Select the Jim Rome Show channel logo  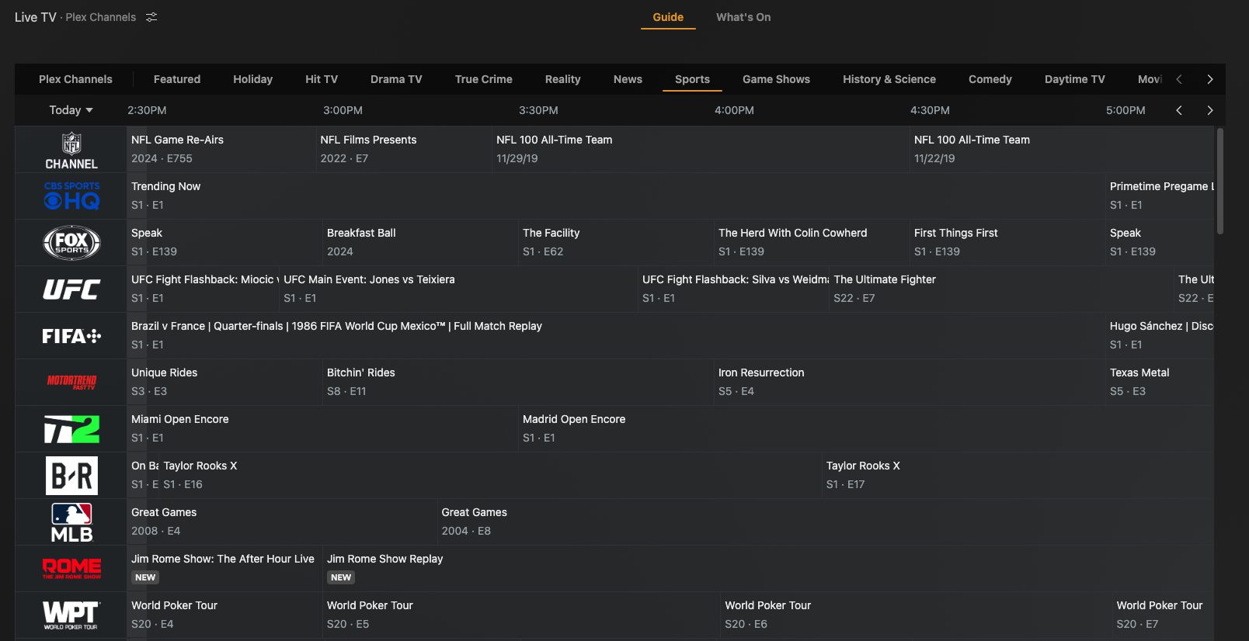(x=71, y=569)
